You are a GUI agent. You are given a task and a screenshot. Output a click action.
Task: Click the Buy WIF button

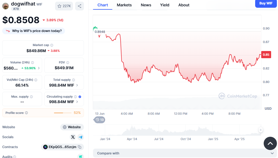pyautogui.click(x=266, y=3)
